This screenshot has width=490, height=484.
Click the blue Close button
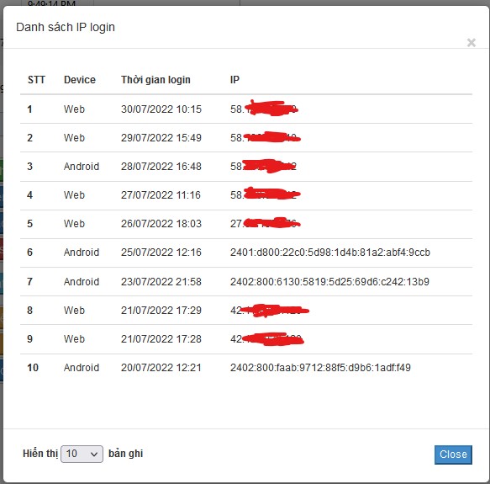pos(453,455)
